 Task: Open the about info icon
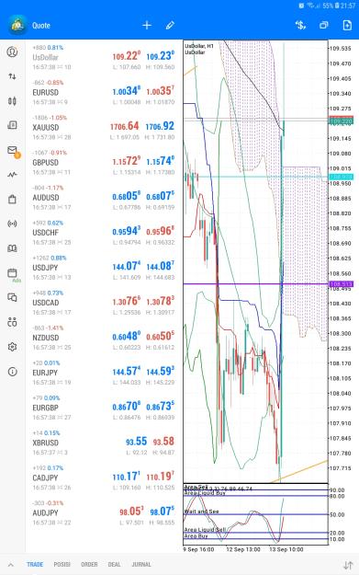click(12, 372)
